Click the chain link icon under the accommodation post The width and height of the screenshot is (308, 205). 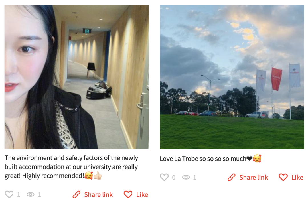point(76,194)
